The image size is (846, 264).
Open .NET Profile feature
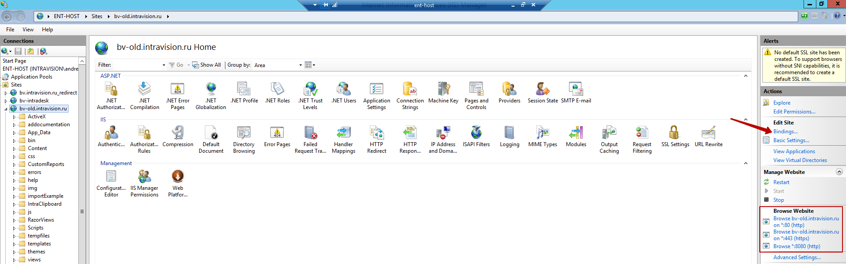pyautogui.click(x=244, y=93)
